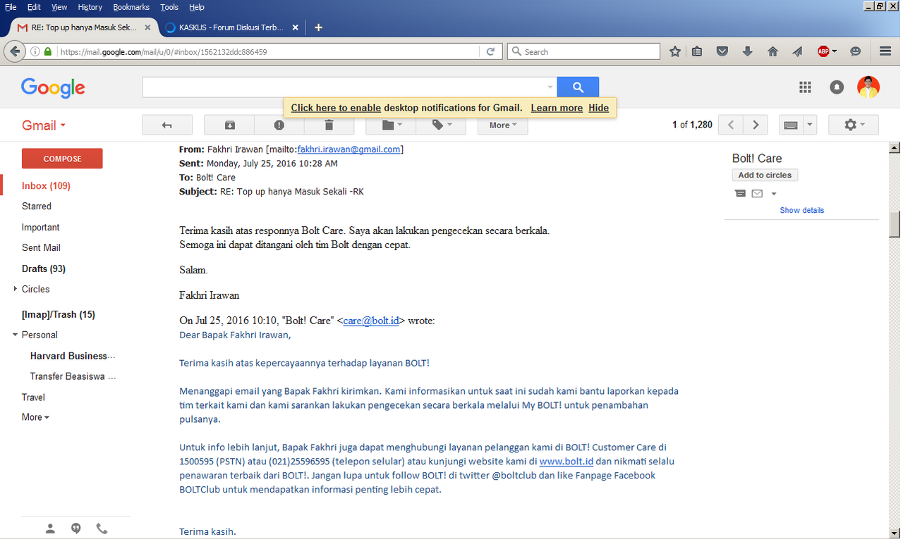Screen dimensions: 903x544
Task: Save page to Pocket
Action: pos(722,51)
